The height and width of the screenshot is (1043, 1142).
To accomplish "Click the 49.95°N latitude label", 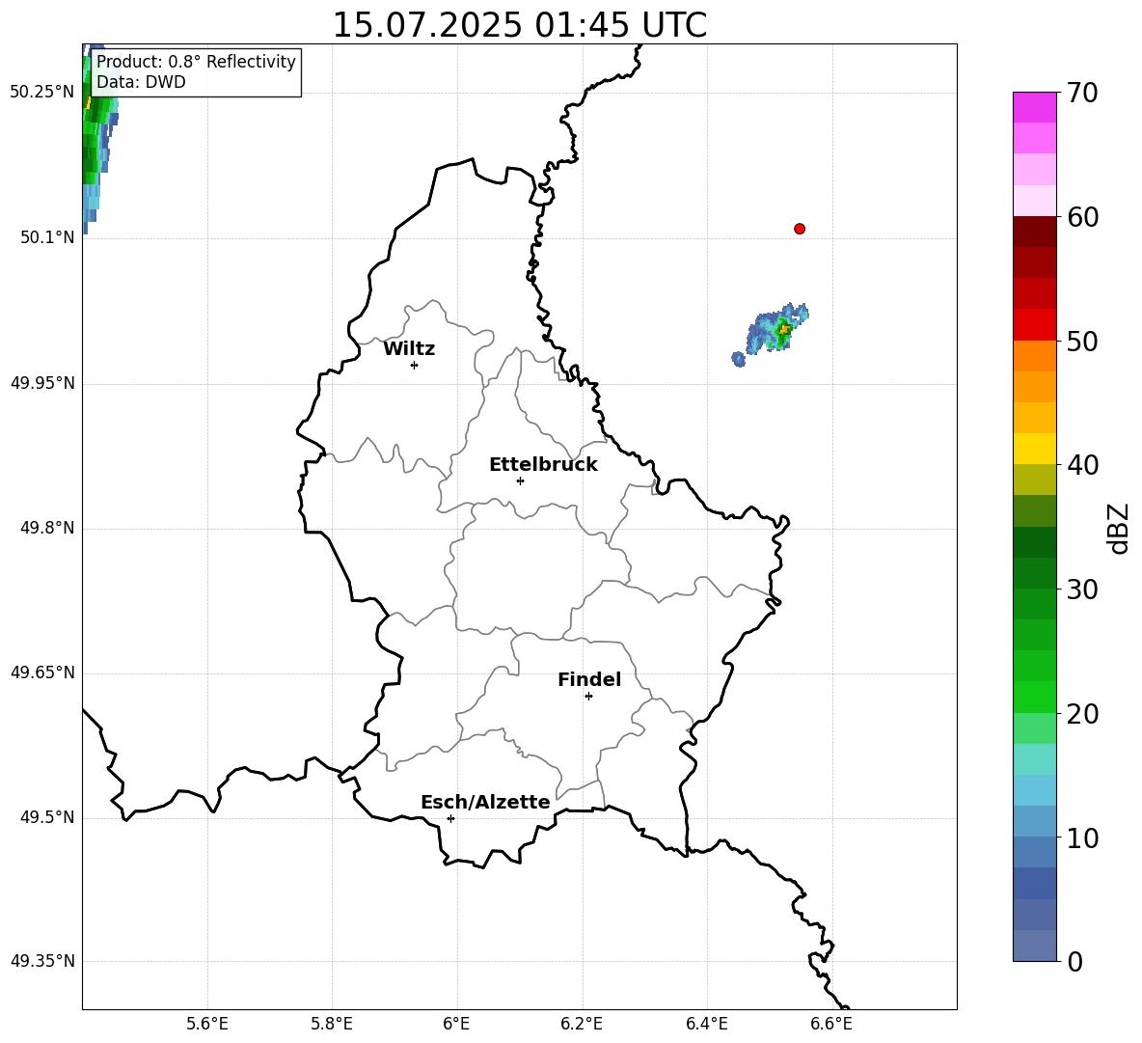I will (42, 383).
